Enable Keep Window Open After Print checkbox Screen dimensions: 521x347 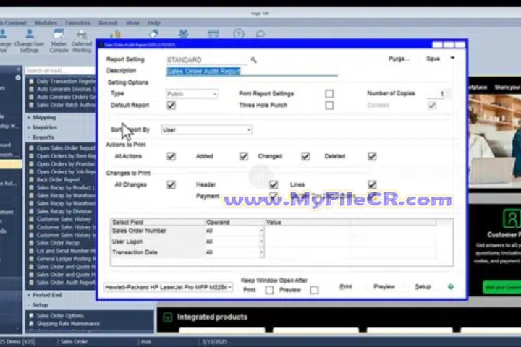click(269, 290)
